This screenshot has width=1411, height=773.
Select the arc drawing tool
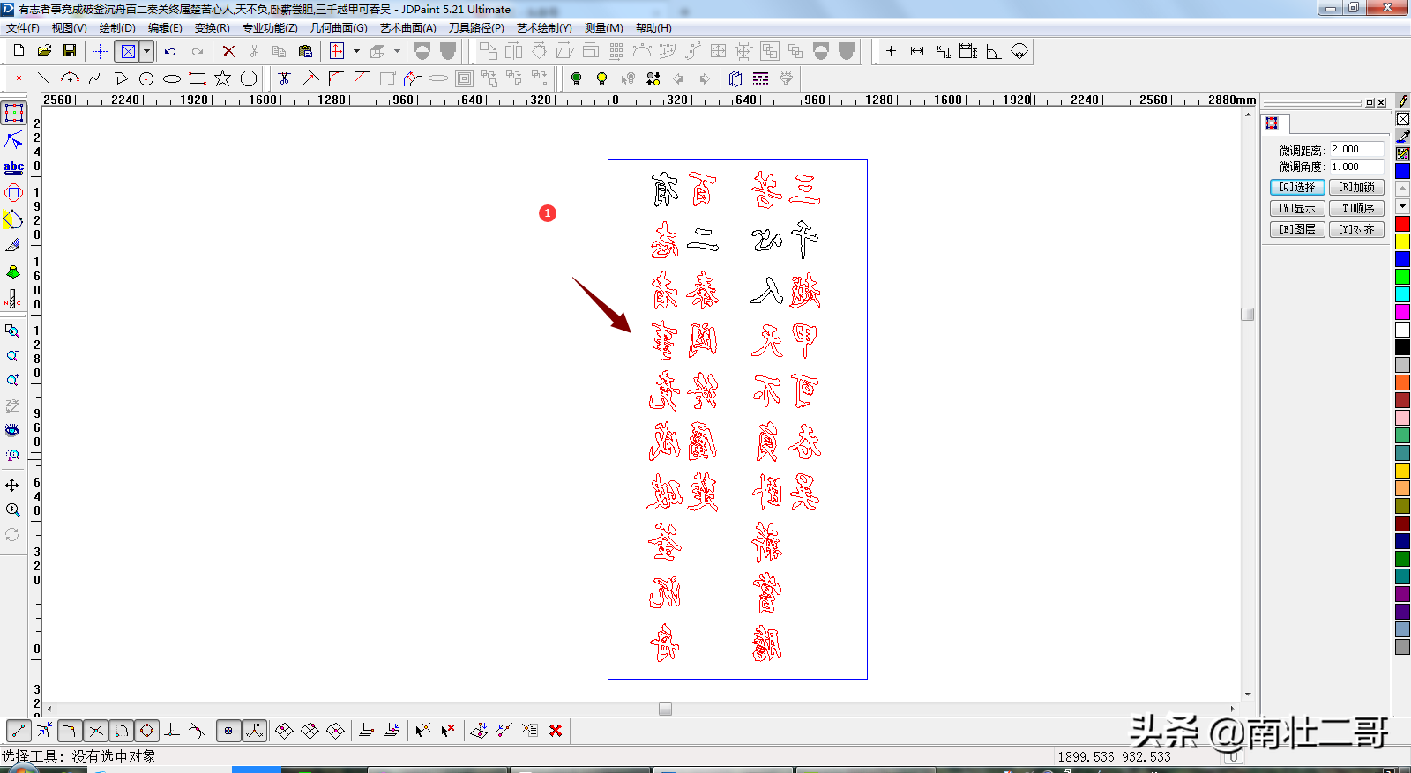[x=70, y=78]
